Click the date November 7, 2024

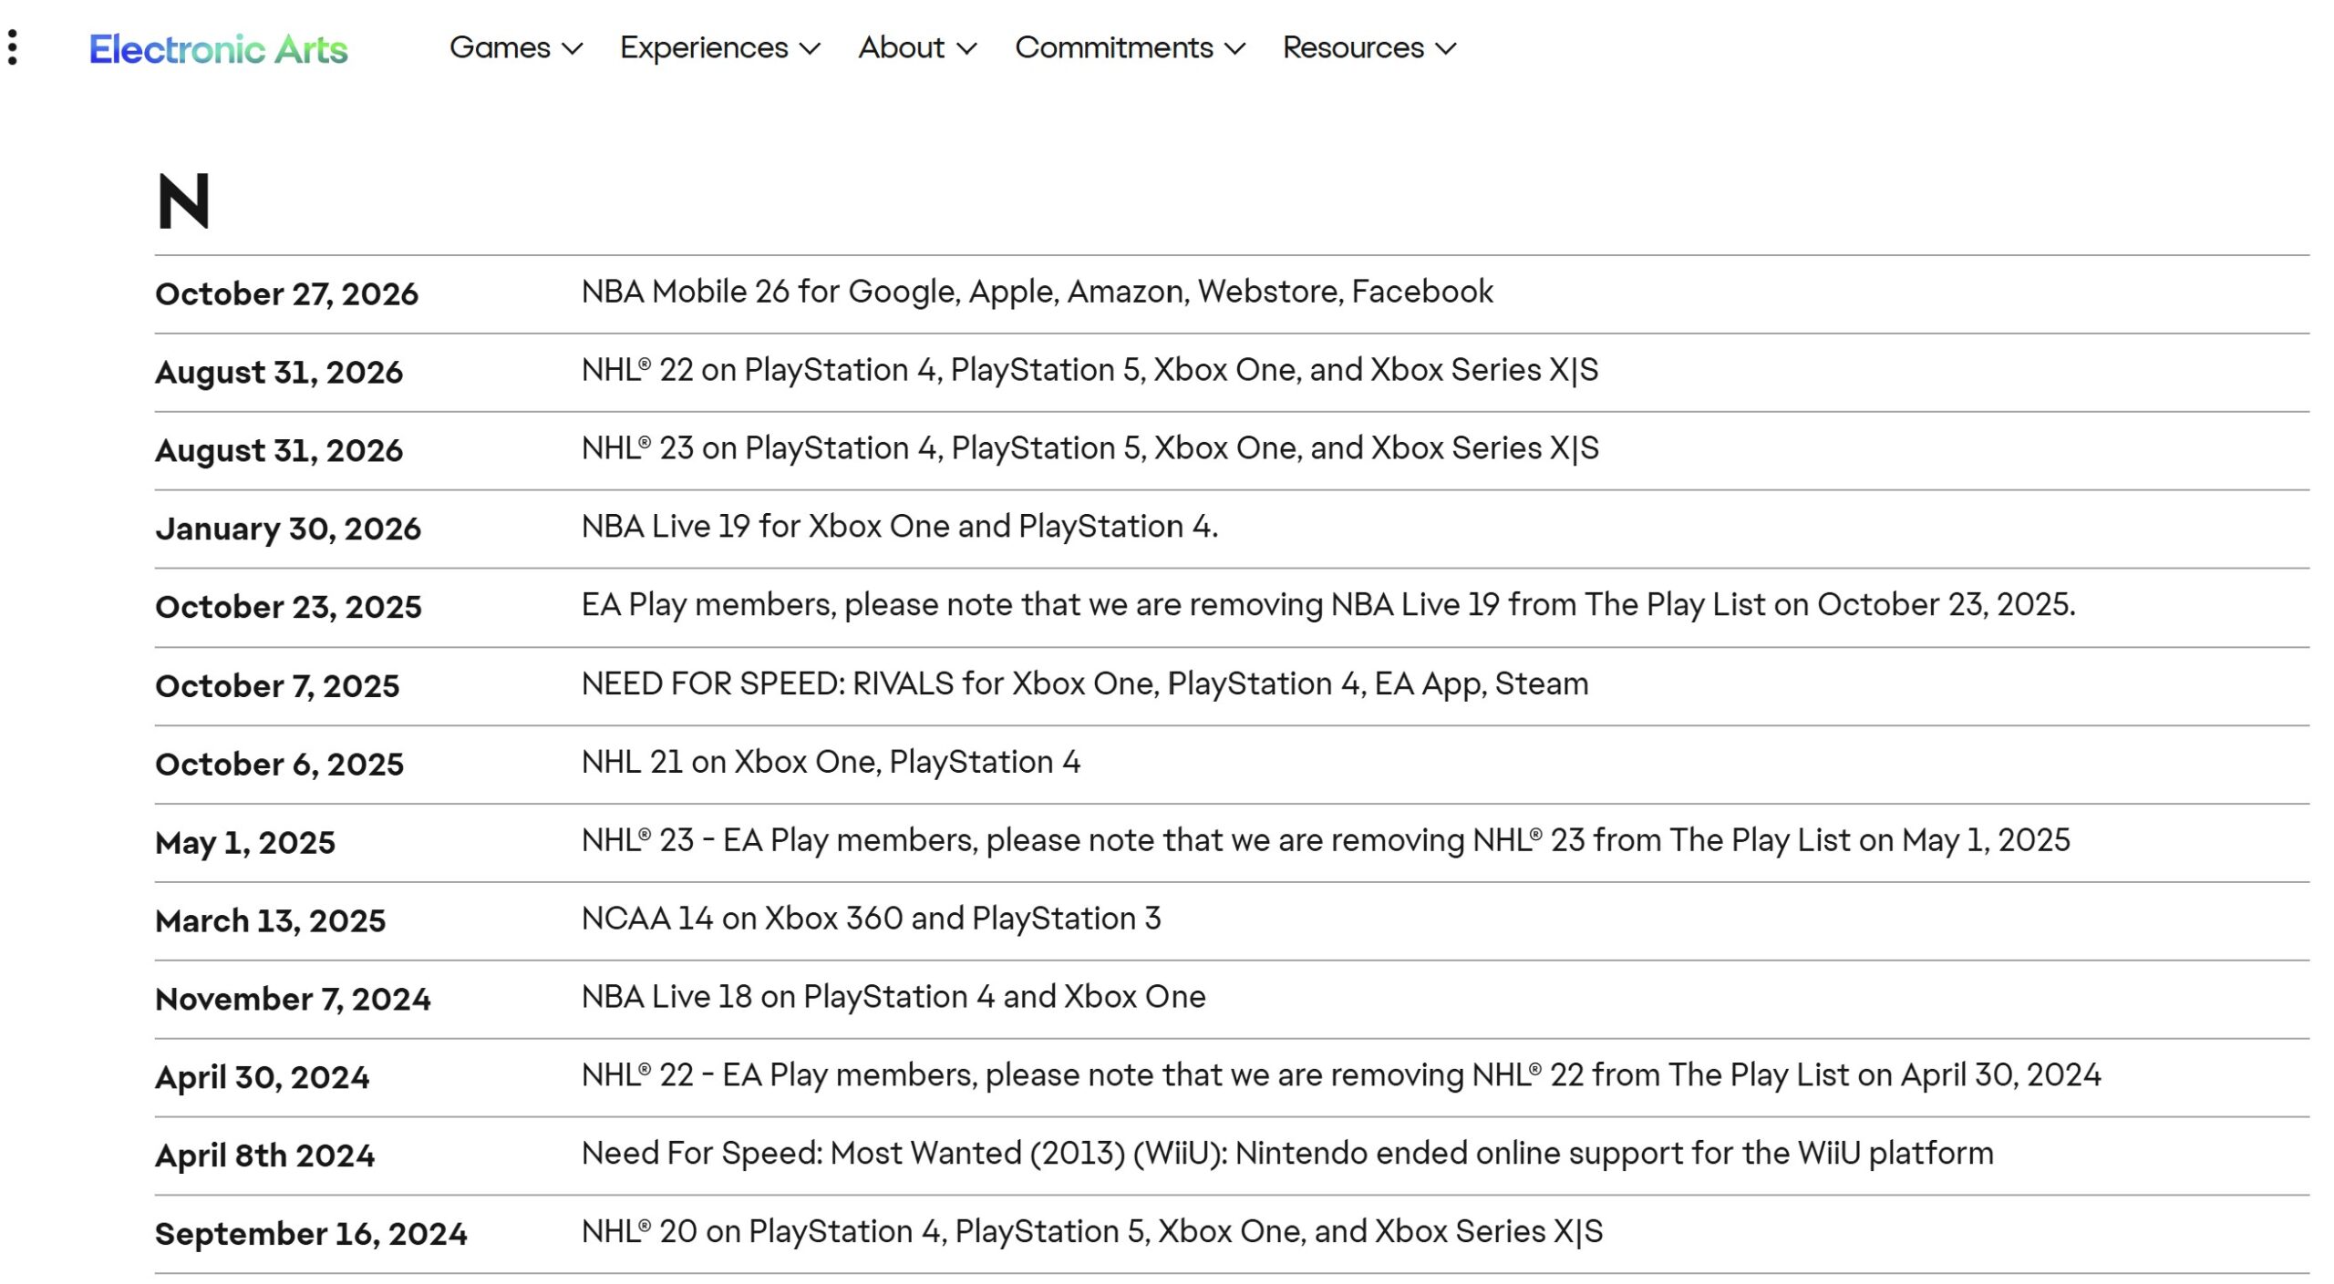[x=293, y=1000]
